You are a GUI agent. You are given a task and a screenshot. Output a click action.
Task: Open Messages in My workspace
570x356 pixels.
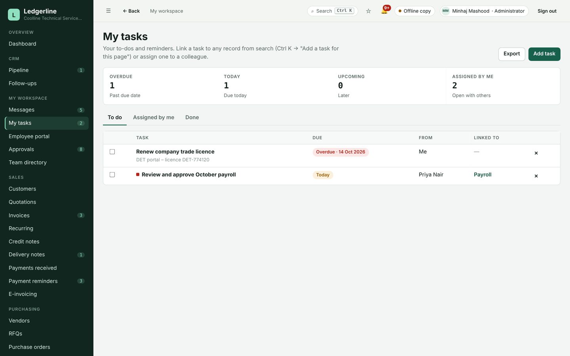47,110
